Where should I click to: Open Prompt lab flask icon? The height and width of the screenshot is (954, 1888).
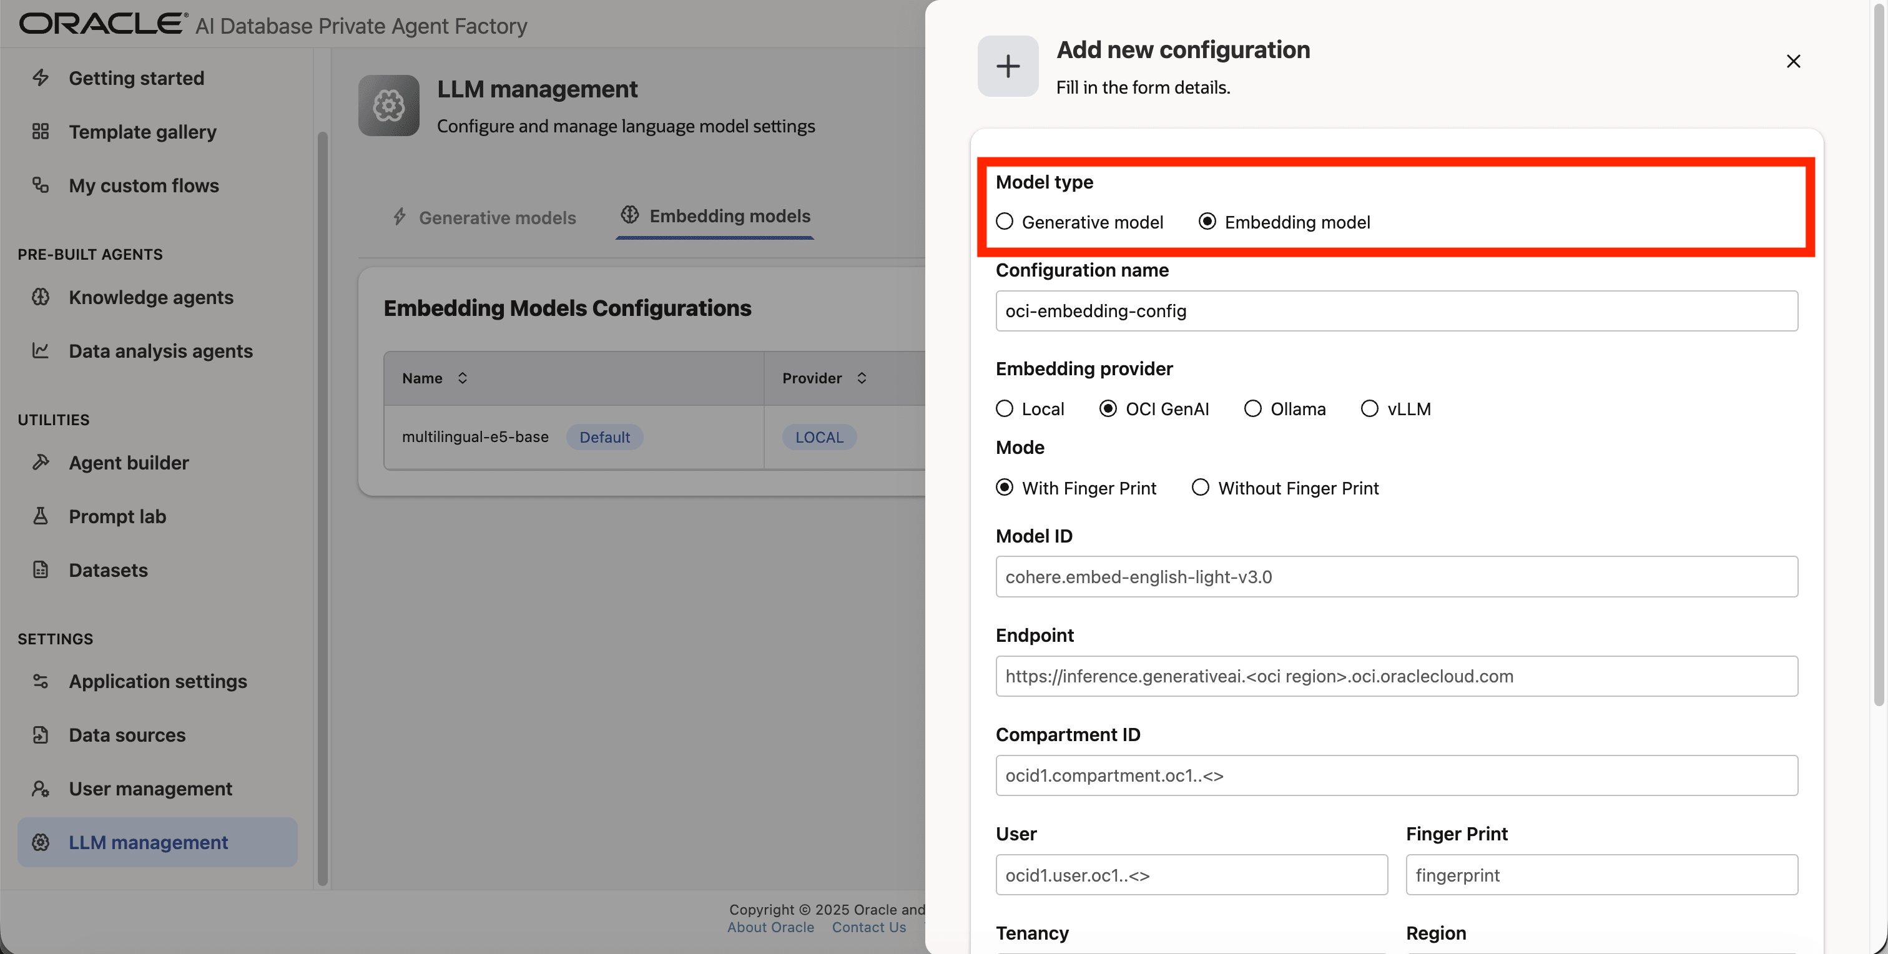tap(41, 516)
